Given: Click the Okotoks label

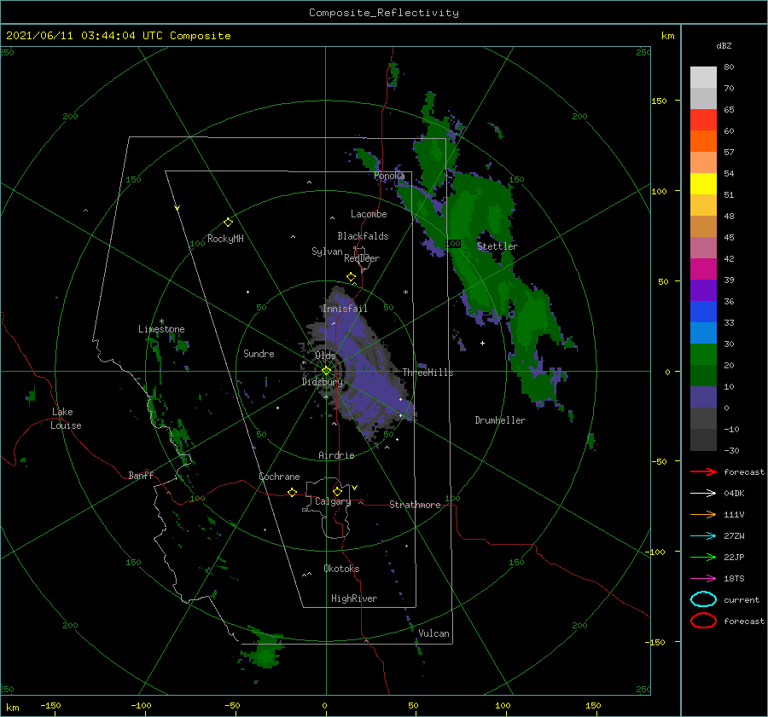Looking at the screenshot, I should coord(341,569).
